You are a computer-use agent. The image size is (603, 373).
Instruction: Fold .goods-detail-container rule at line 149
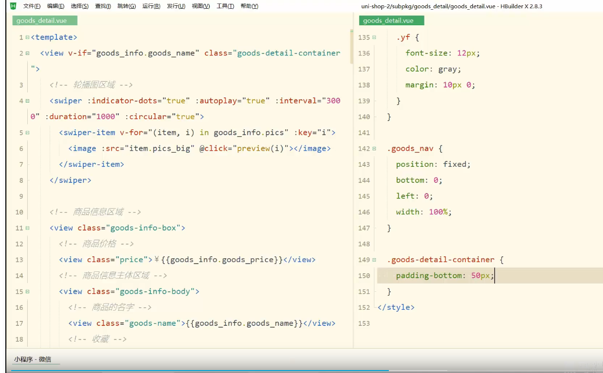coord(374,260)
